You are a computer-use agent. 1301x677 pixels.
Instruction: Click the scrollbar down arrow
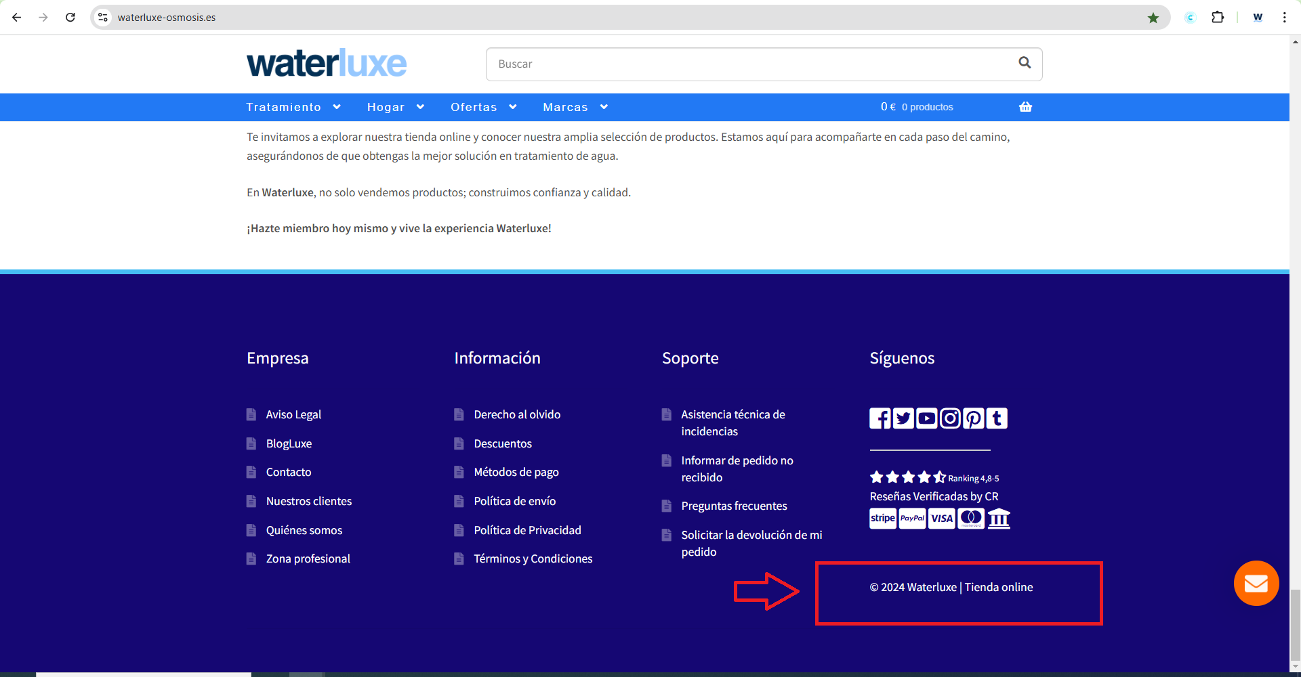(x=1296, y=666)
